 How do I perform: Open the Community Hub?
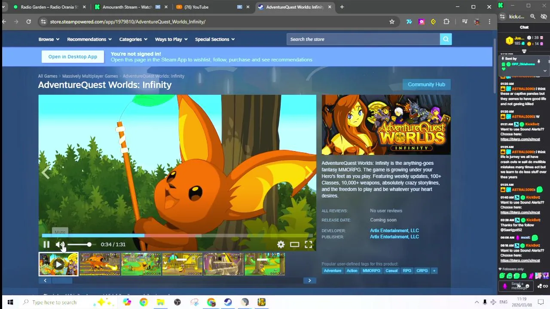pos(426,85)
